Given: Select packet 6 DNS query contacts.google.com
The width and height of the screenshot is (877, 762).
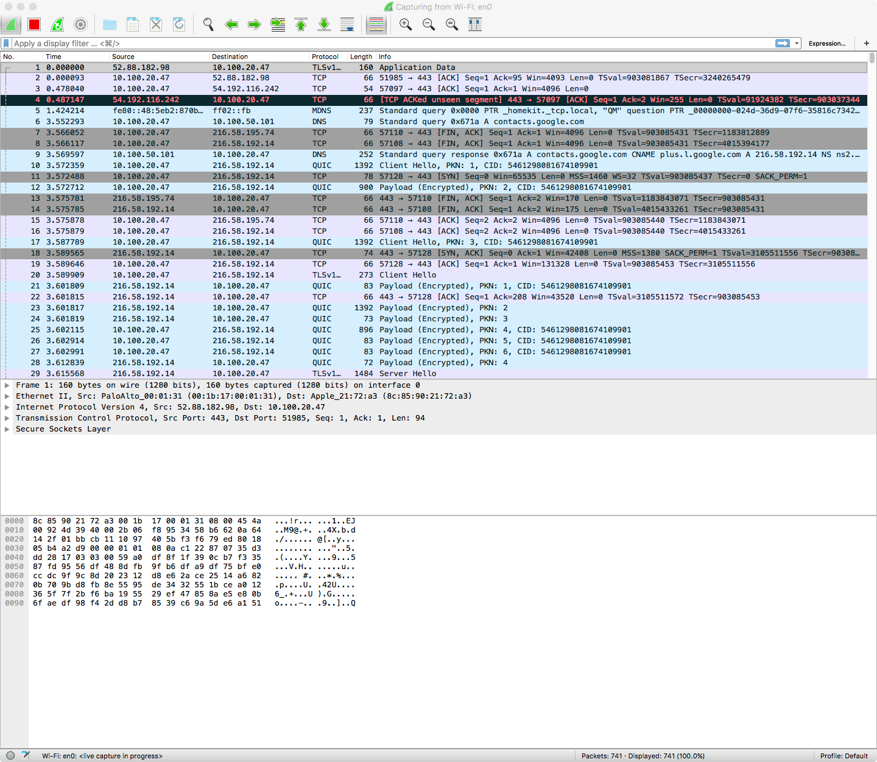Looking at the screenshot, I should [x=434, y=122].
